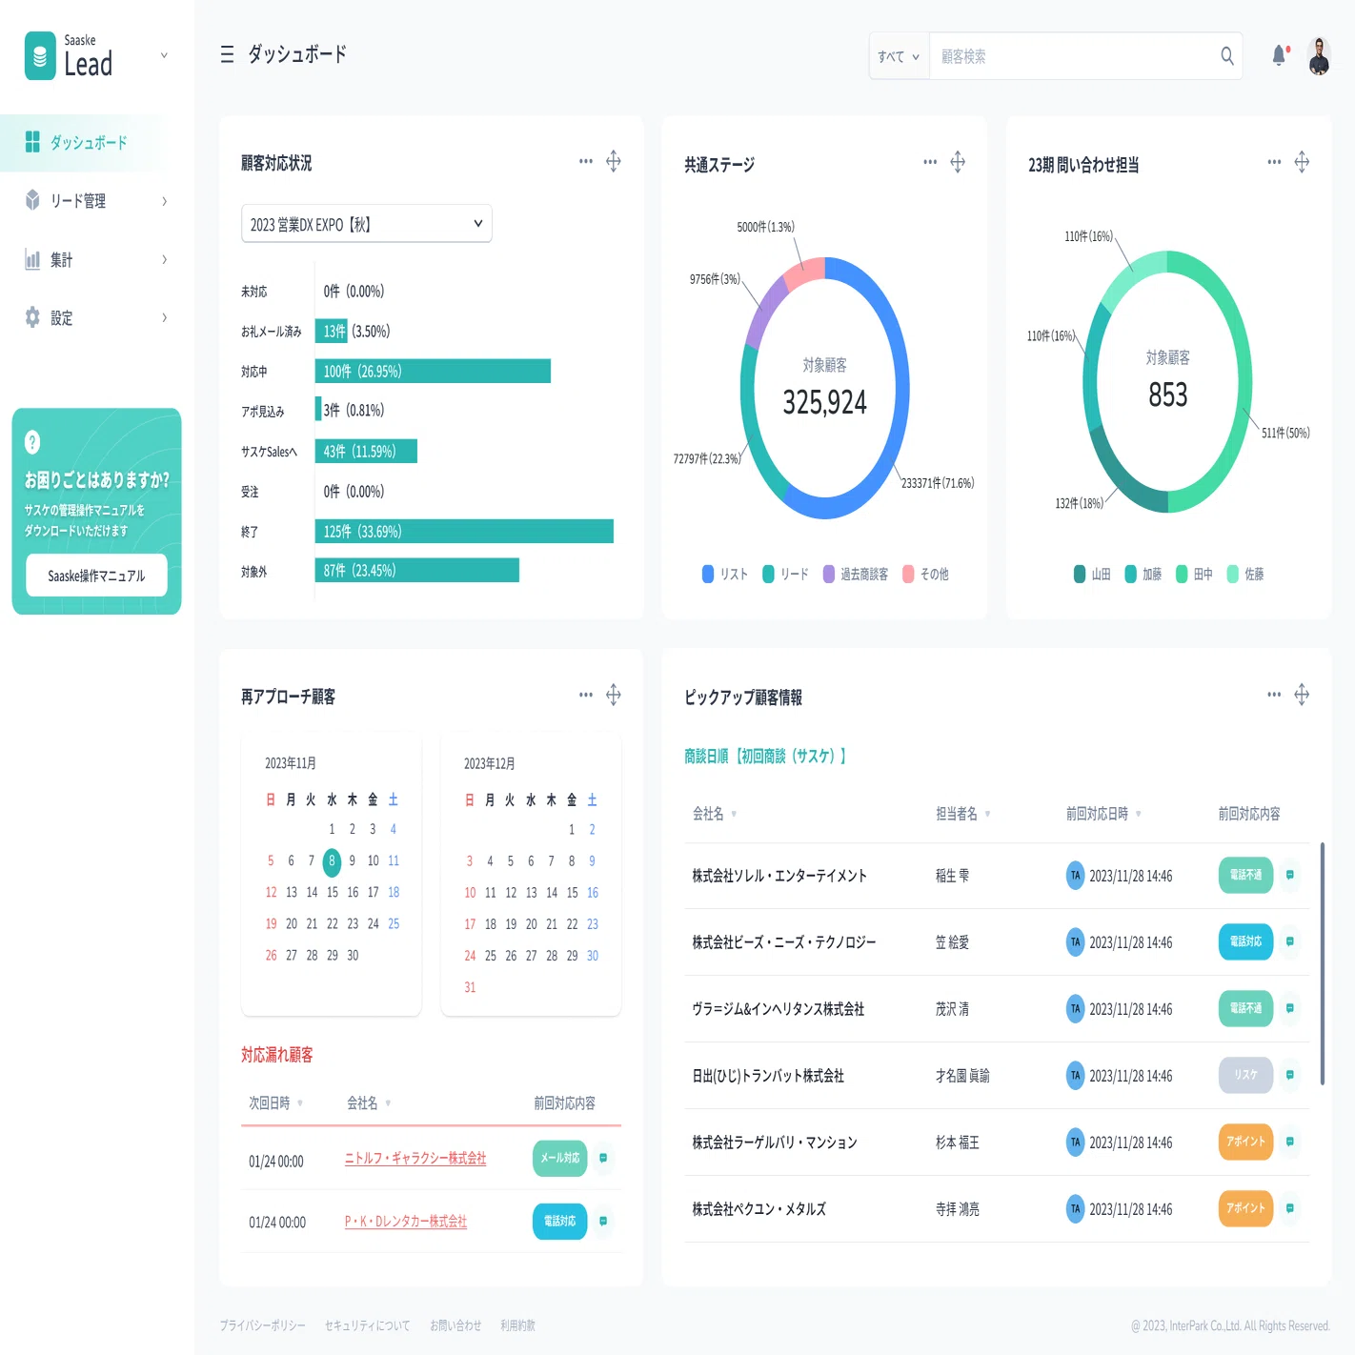Open P・K・Dレンタカー株式会社 link
The height and width of the screenshot is (1355, 1355).
tap(406, 1221)
